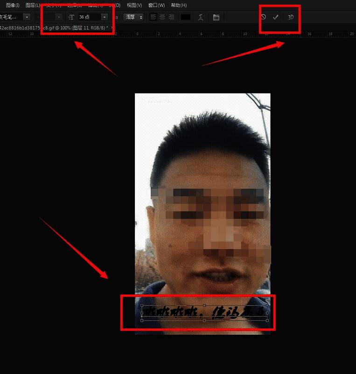Viewport: 356px width, 374px height.
Task: Click the 36 点 font size field
Action: 89,17
